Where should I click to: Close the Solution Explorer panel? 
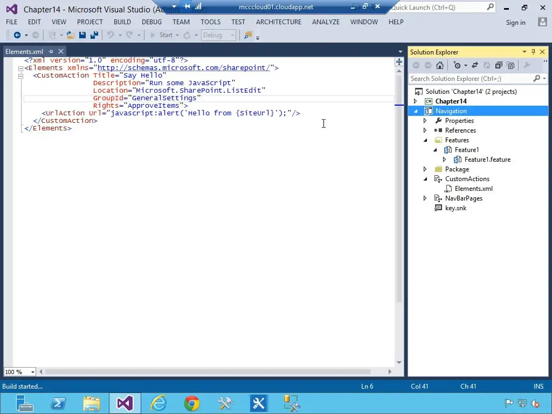pyautogui.click(x=542, y=52)
